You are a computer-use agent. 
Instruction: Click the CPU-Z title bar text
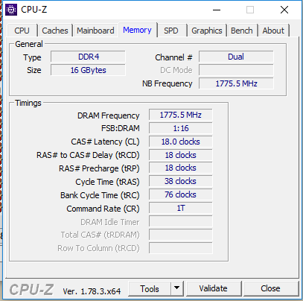(x=34, y=10)
